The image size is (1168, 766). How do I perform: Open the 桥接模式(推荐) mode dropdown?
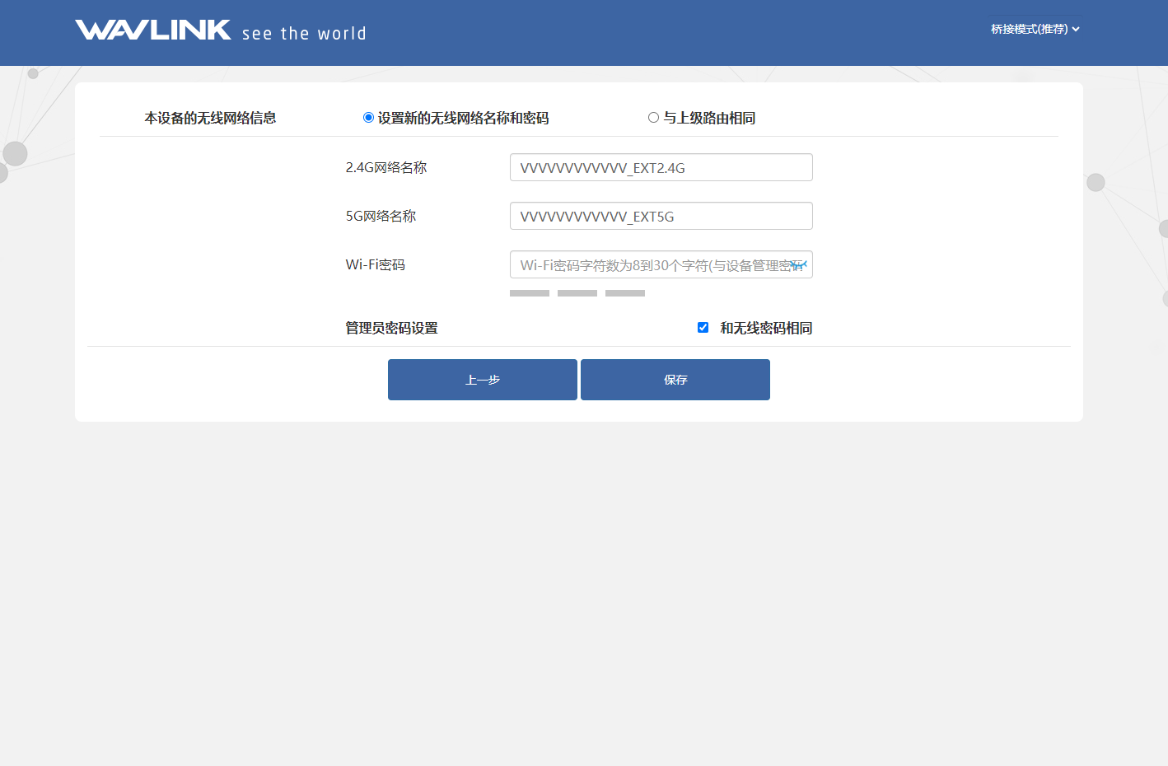pyautogui.click(x=1035, y=29)
